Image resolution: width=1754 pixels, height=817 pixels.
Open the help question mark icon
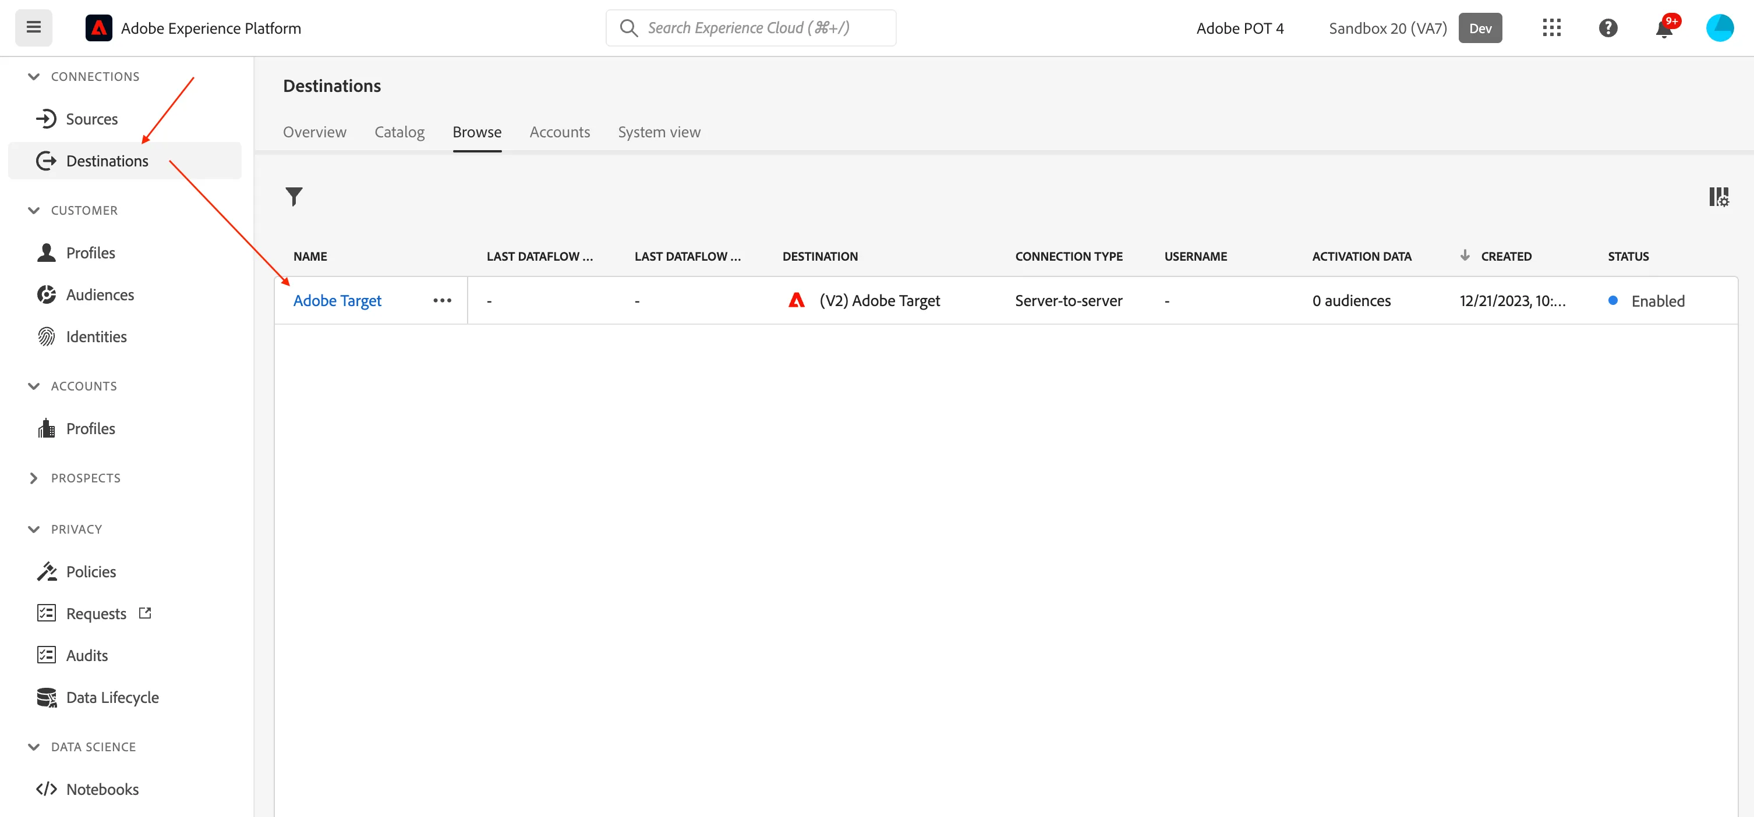[1608, 28]
